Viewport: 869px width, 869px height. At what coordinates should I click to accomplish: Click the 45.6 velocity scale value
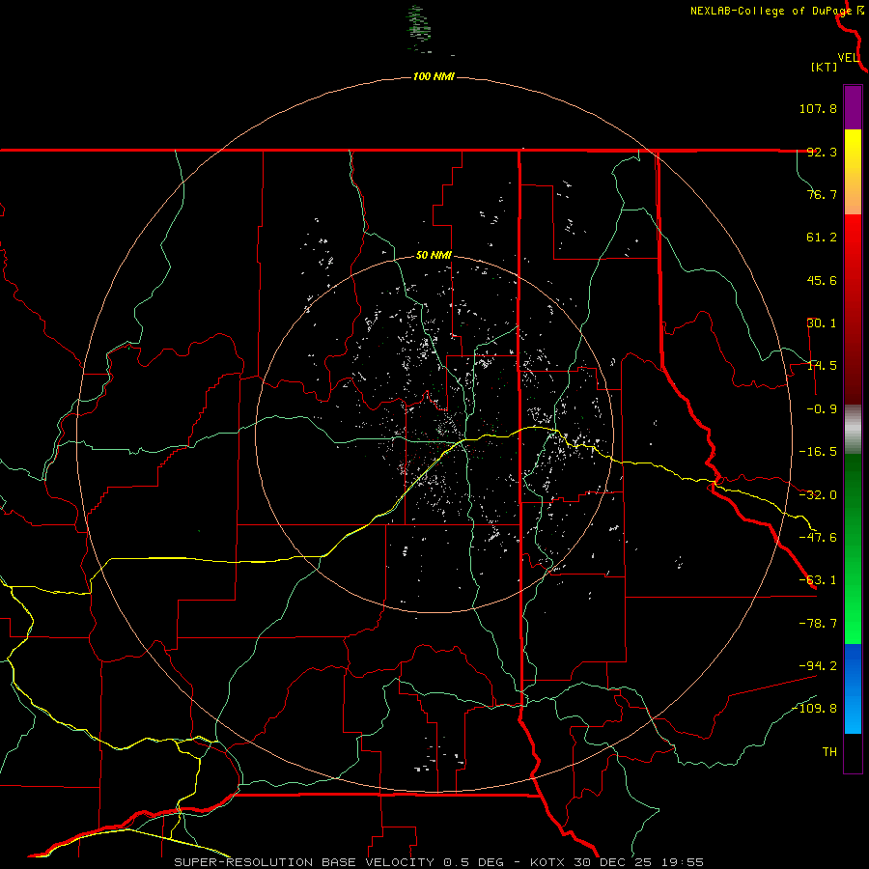pyautogui.click(x=822, y=280)
